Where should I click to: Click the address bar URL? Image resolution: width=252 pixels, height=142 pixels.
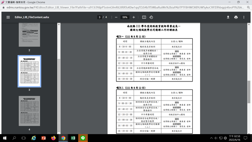(x=125, y=8)
